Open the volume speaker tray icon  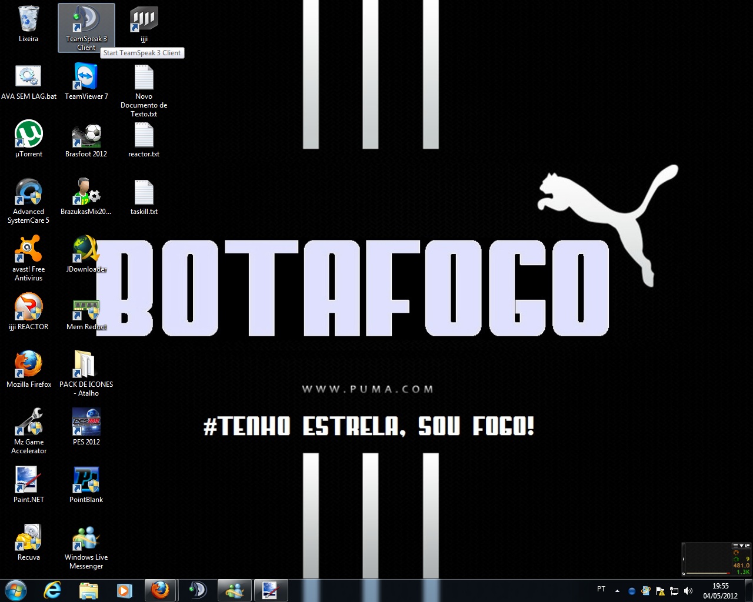[688, 591]
